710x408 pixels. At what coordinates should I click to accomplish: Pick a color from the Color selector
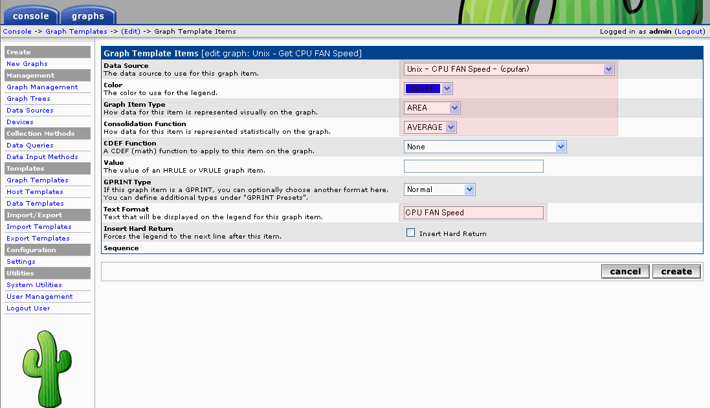click(428, 89)
